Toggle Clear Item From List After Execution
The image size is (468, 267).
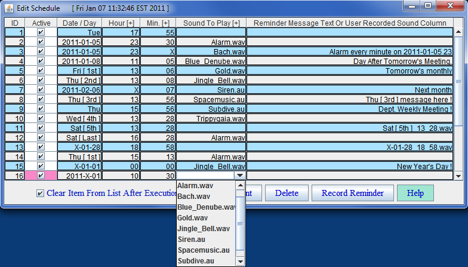[40, 194]
